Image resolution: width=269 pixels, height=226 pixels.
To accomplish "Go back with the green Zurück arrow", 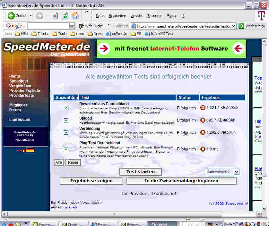I will click(x=11, y=16).
